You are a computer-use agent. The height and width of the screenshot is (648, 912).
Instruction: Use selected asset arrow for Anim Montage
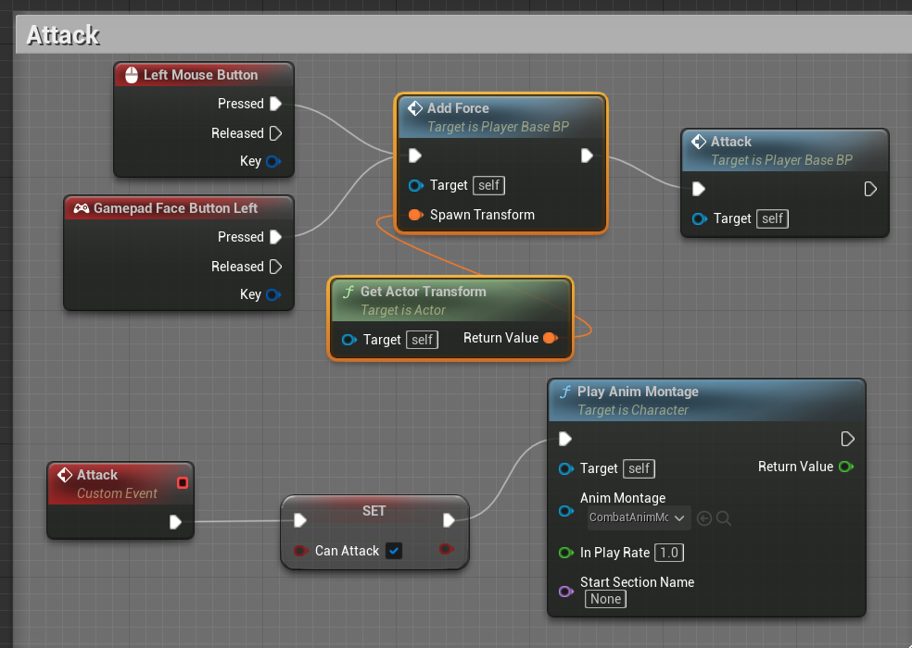point(703,518)
